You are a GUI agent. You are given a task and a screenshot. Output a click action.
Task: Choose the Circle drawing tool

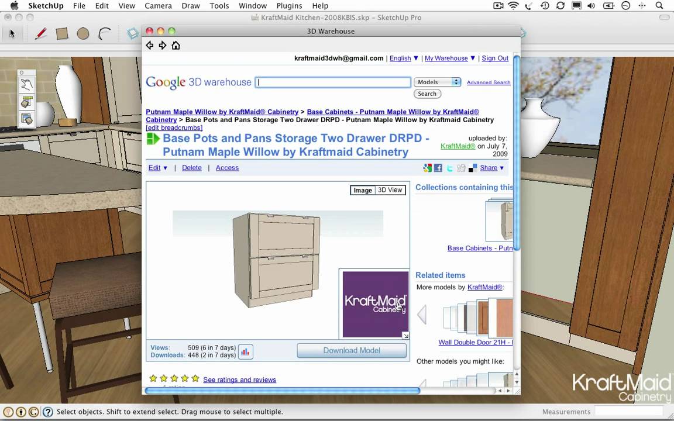coord(83,33)
